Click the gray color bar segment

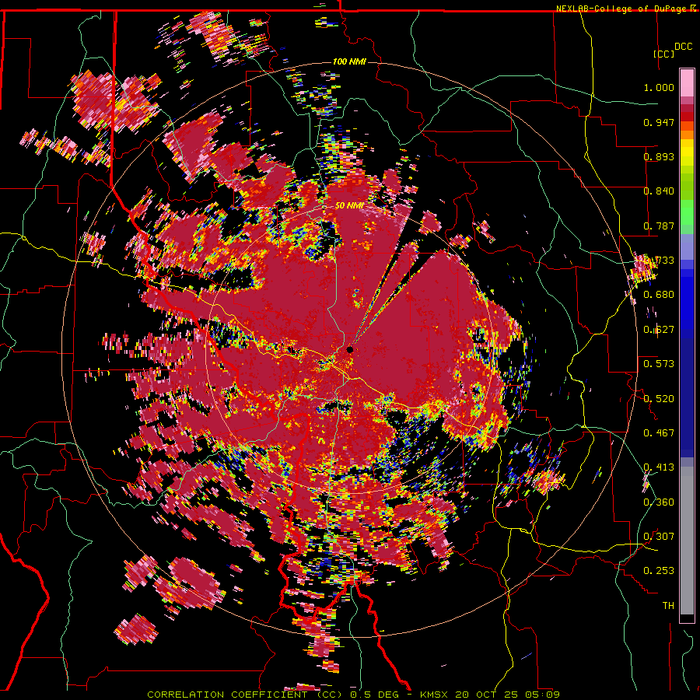tap(687, 541)
